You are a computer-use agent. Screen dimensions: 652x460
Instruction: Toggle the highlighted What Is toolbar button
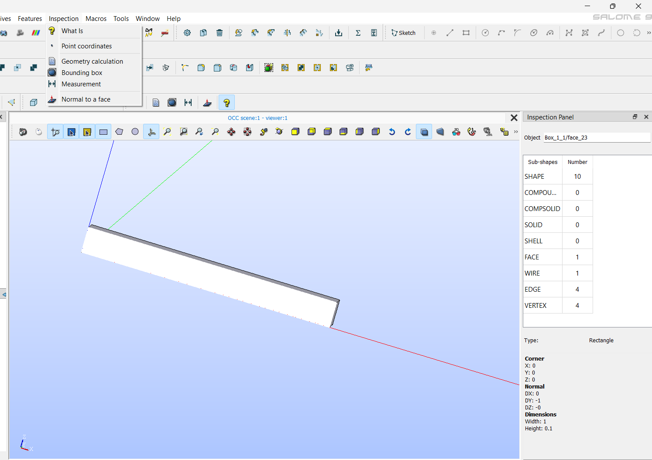[x=226, y=102]
